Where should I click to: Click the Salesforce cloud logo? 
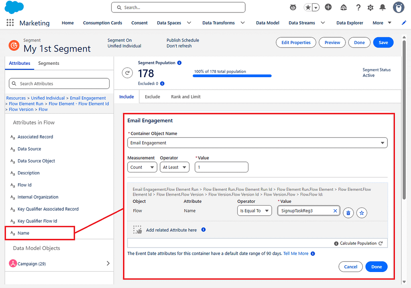(x=14, y=7)
